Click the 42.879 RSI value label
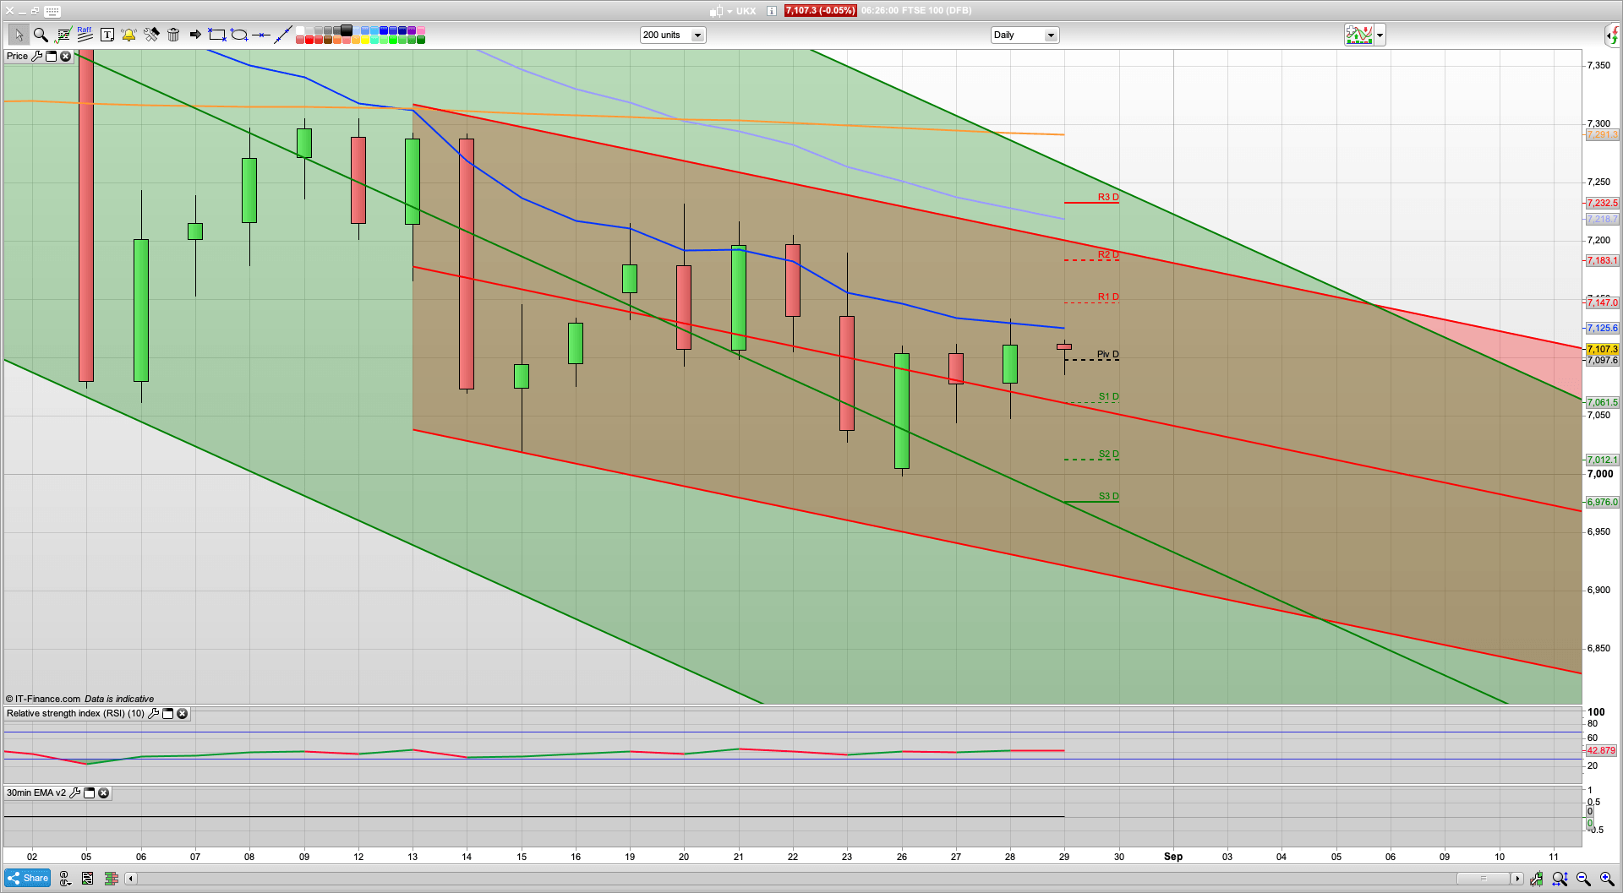 point(1601,750)
